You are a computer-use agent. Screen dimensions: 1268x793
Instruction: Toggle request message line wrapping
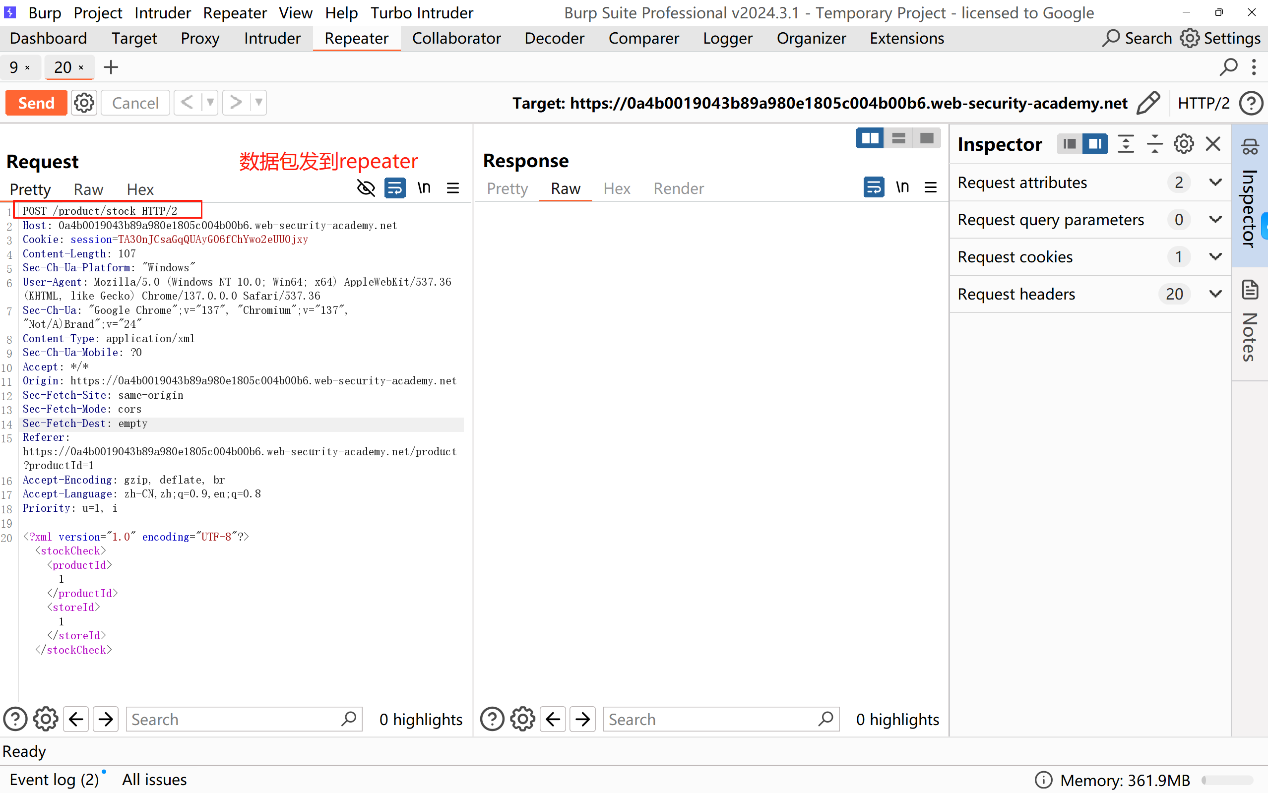tap(394, 188)
